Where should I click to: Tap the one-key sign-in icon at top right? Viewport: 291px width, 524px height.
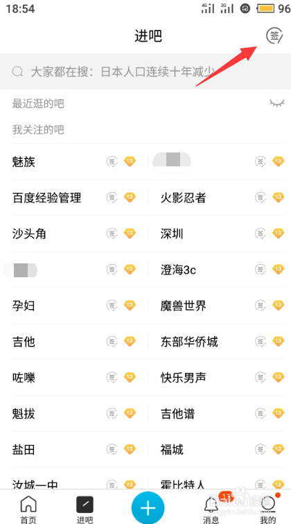tap(274, 35)
